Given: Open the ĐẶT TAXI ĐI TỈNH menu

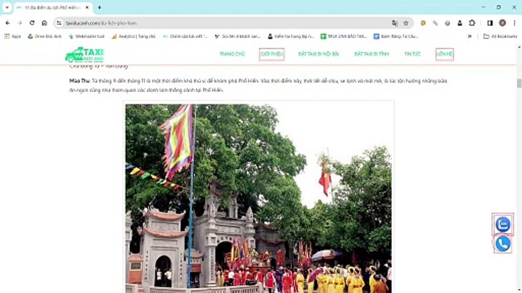Looking at the screenshot, I should pyautogui.click(x=372, y=54).
